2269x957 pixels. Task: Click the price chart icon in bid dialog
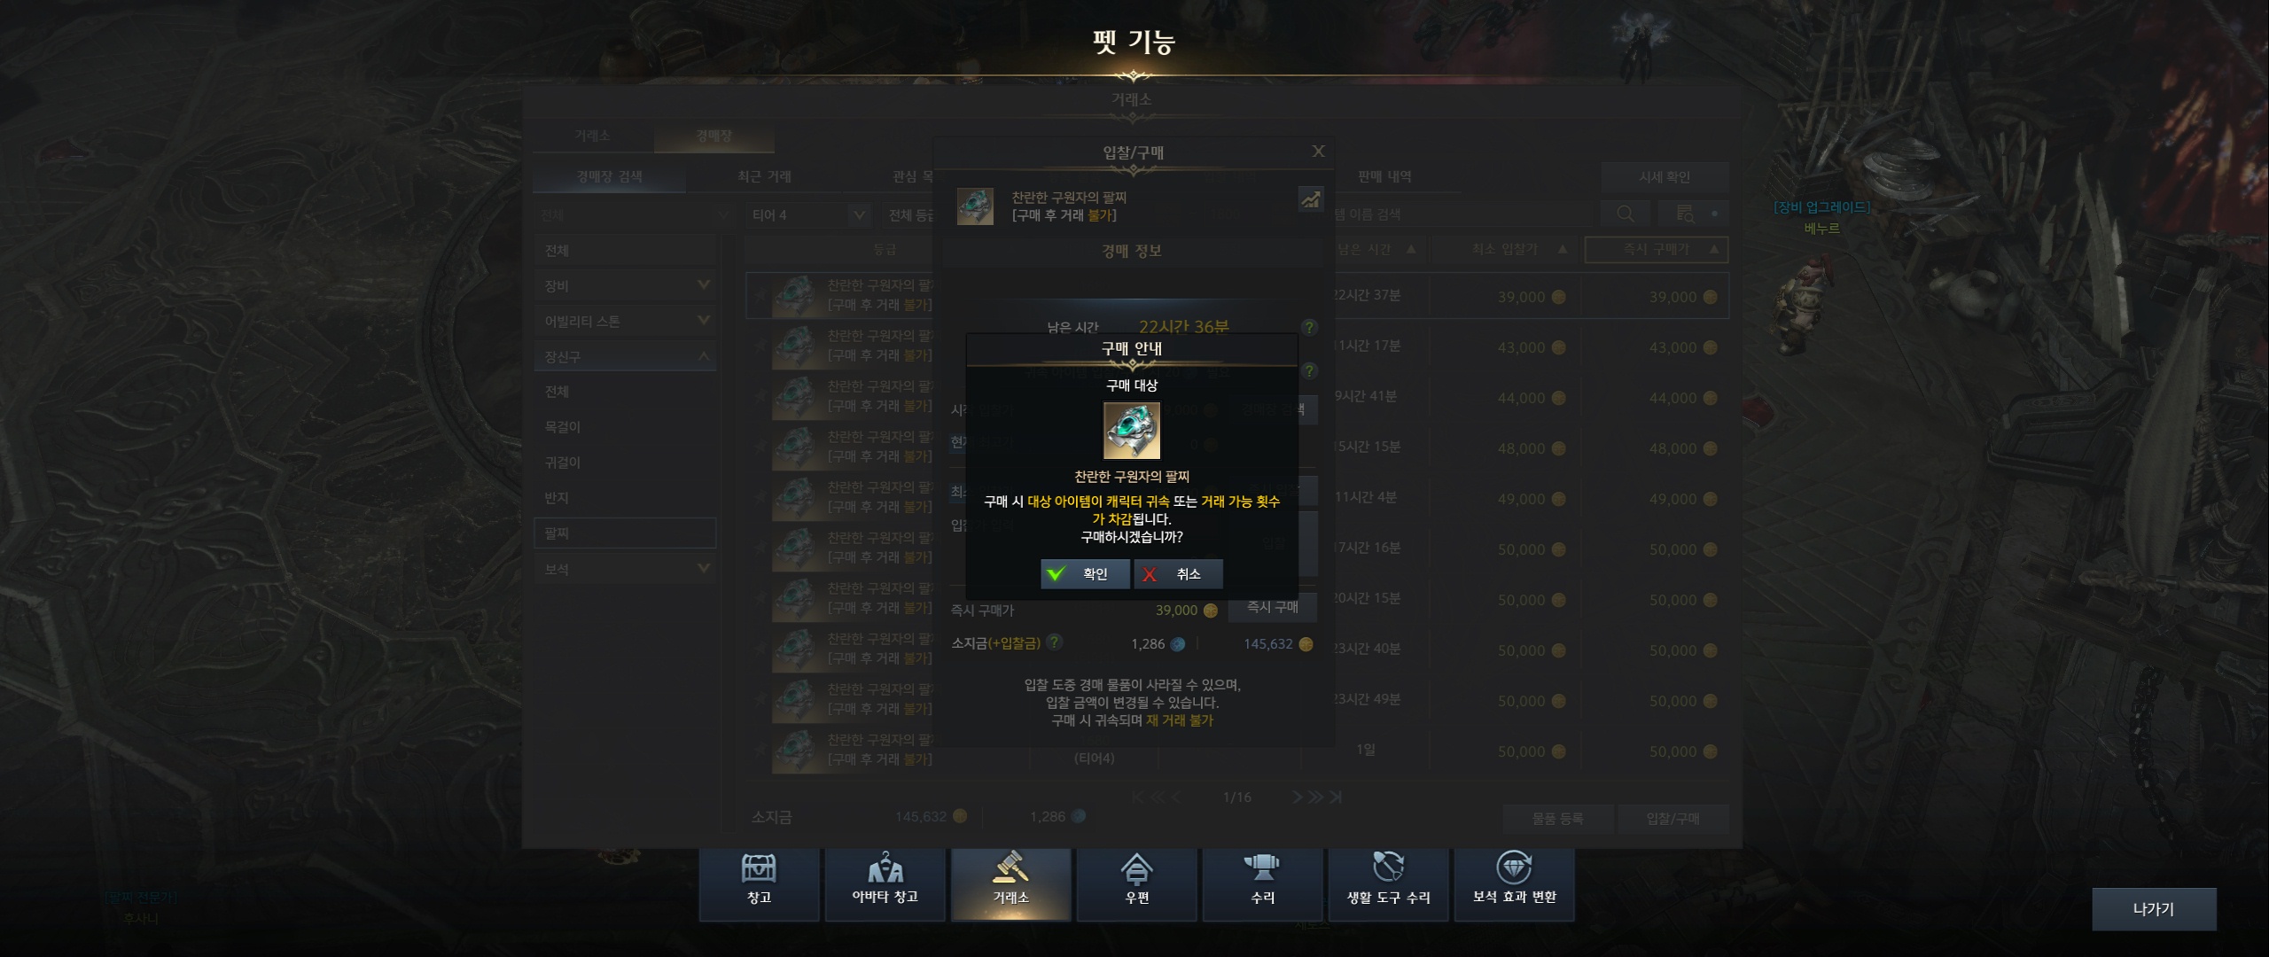(1310, 199)
